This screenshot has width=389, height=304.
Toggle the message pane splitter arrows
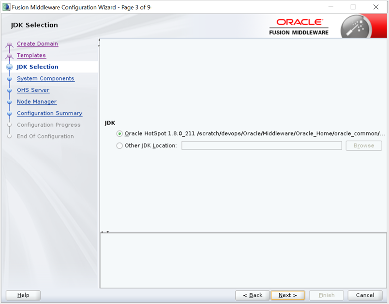(105, 232)
